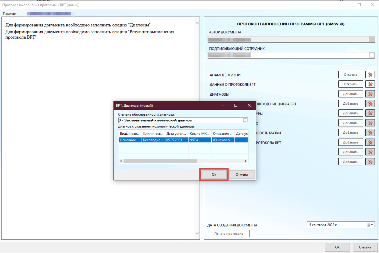Click Добавить beside ЦИКЛА ВРТ row
This screenshot has width=379, height=253.
pos(351,103)
